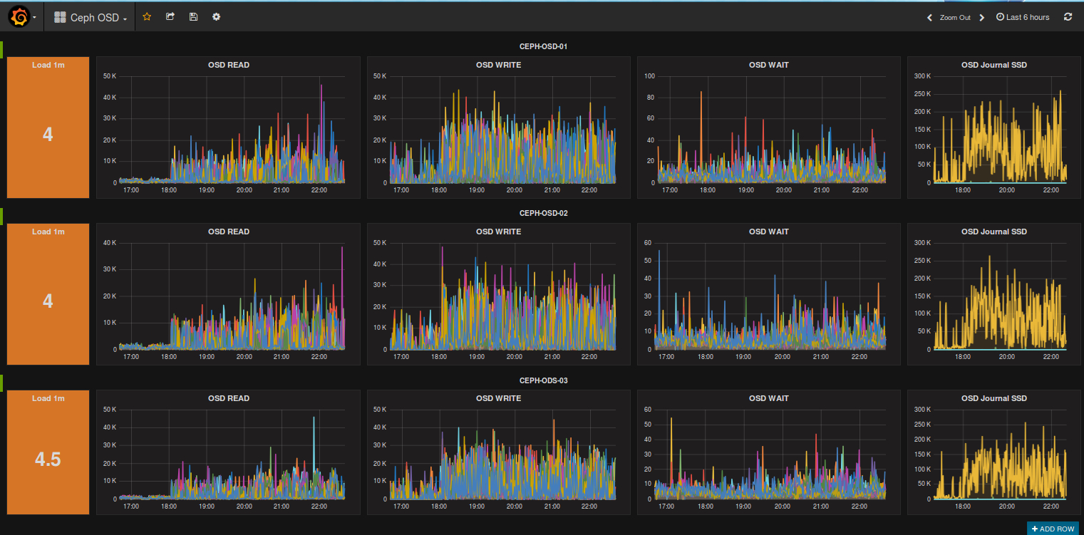
Task: Click inside CEPH-OSD-02 OSD WRITE graph
Action: [502, 296]
